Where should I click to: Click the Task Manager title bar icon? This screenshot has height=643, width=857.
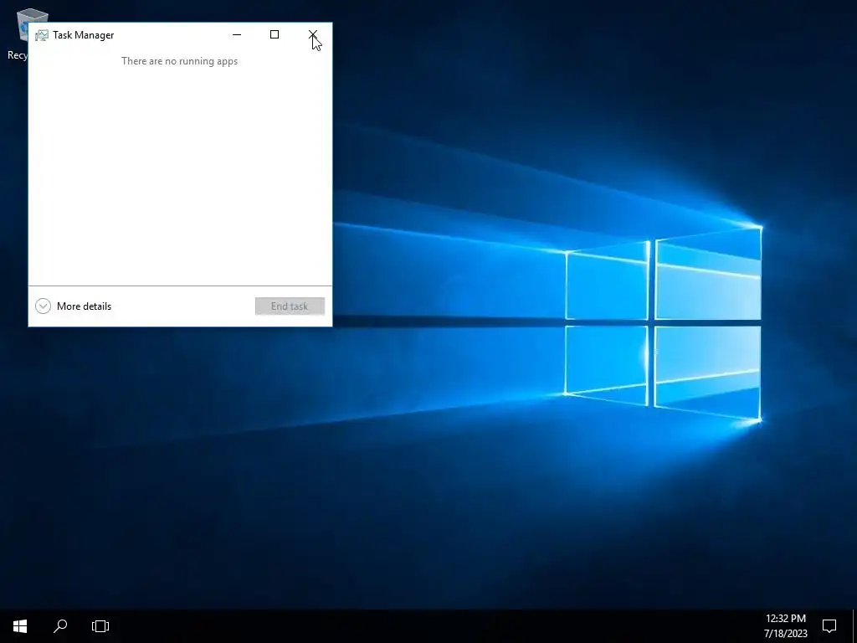pos(42,35)
